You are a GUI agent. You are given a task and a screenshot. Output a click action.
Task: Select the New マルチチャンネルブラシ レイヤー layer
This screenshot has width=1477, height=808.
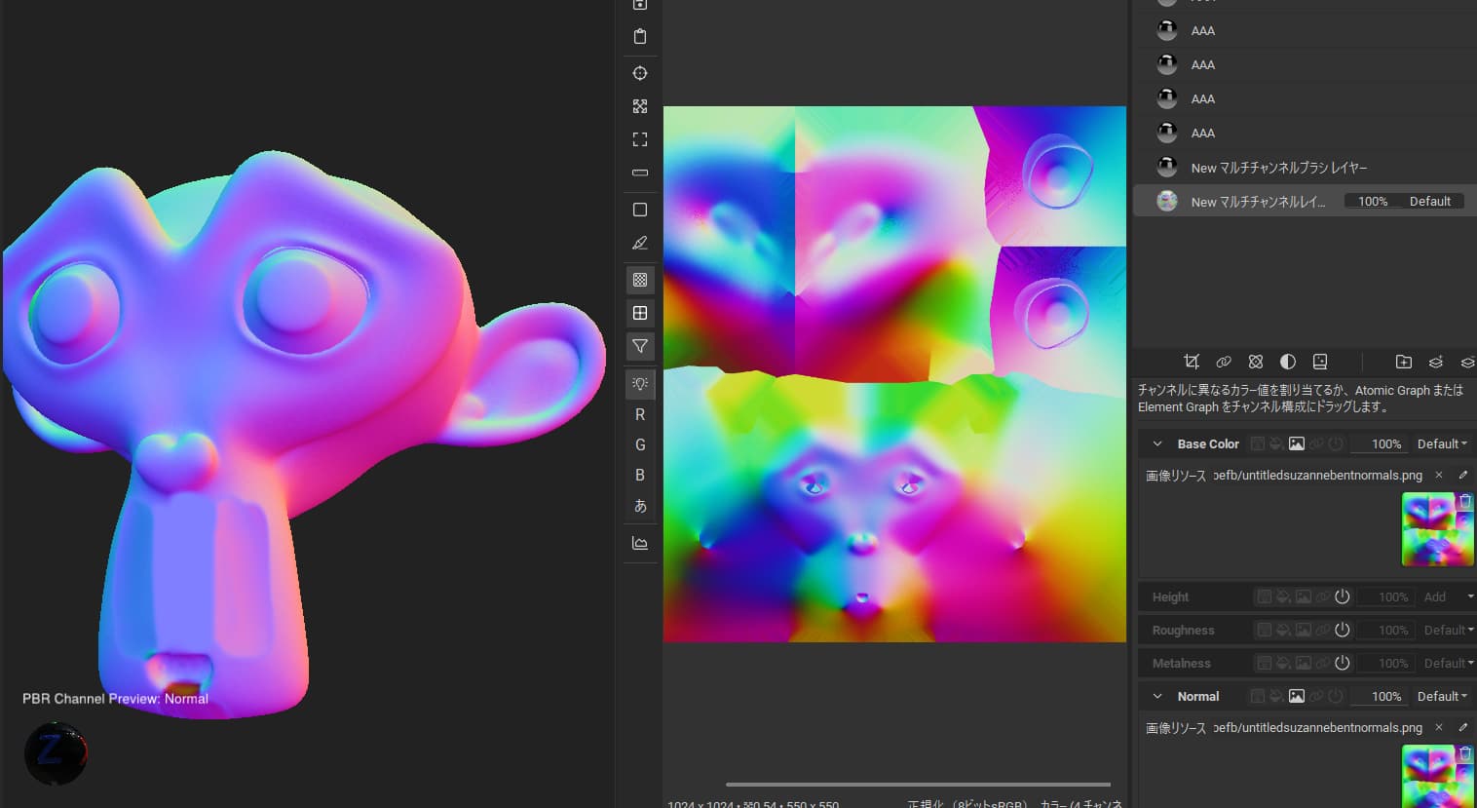click(x=1278, y=168)
